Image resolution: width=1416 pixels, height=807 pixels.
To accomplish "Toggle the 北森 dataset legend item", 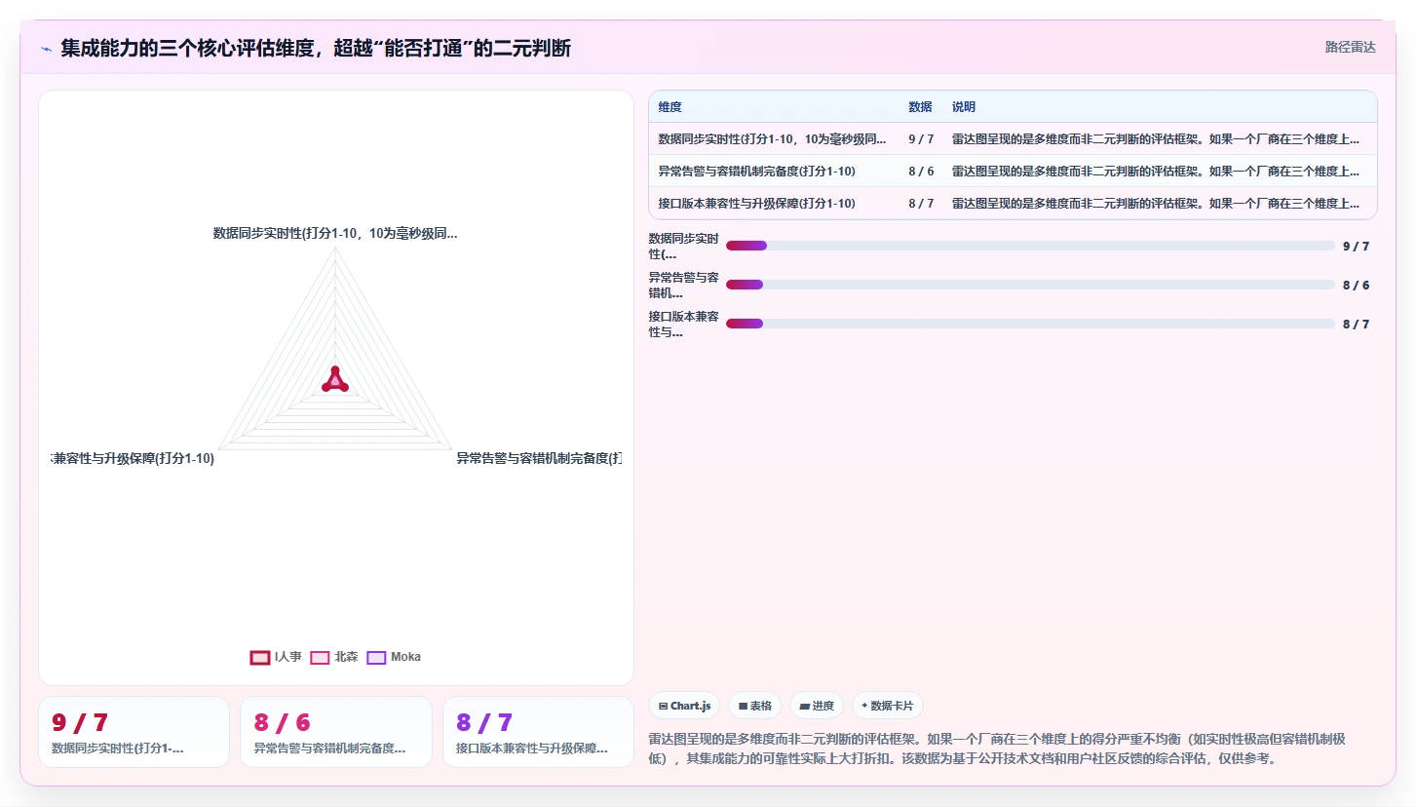I will click(x=334, y=657).
